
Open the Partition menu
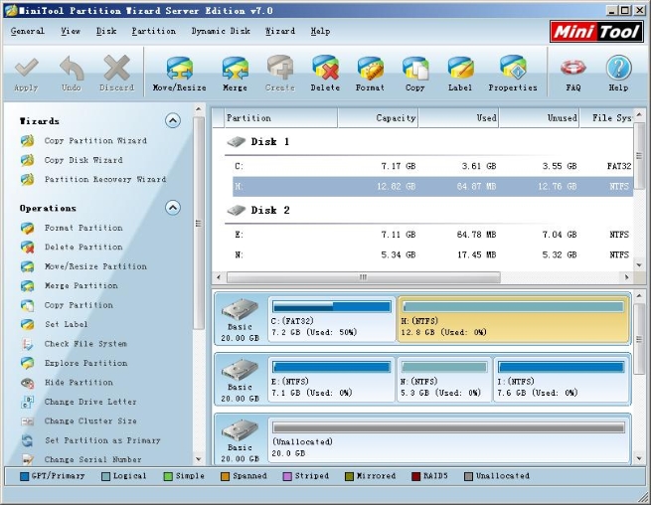tap(154, 31)
